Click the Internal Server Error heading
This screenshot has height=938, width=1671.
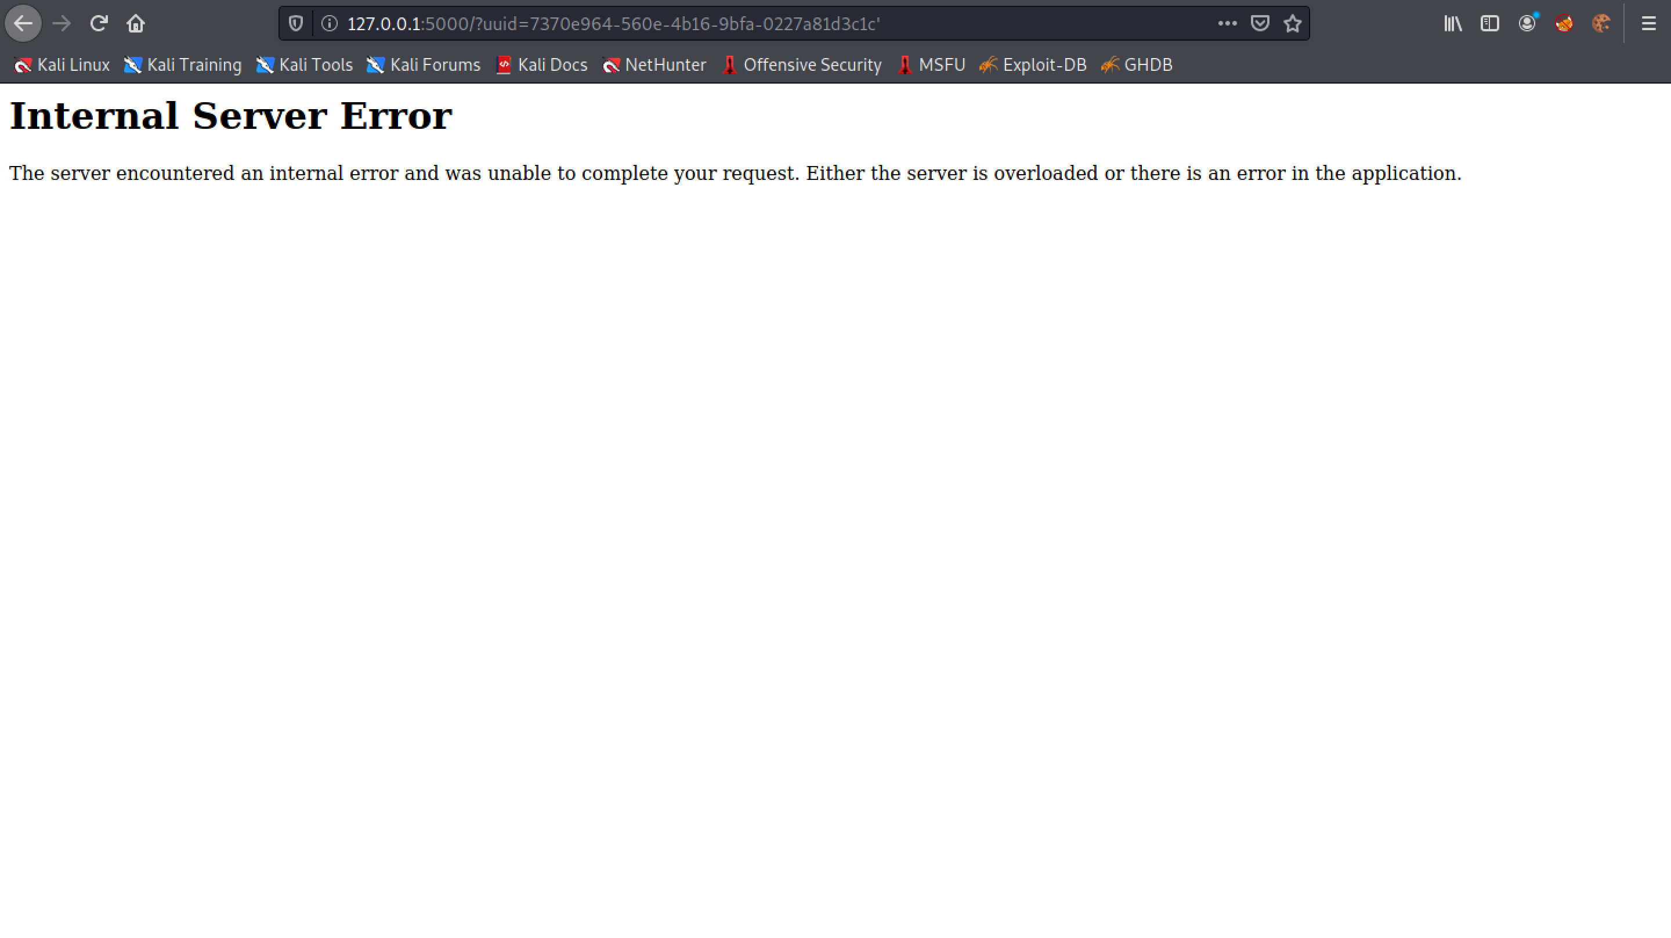click(230, 116)
